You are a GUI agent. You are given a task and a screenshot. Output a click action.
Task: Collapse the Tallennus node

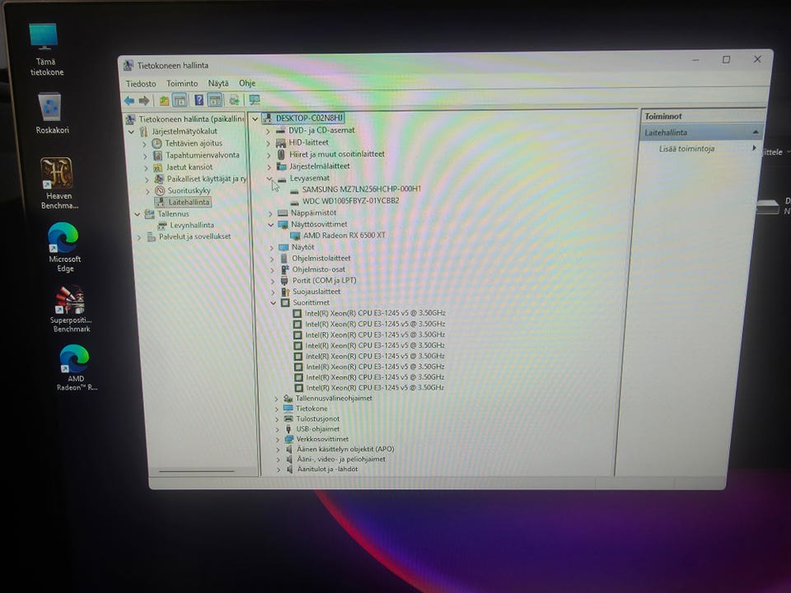(x=138, y=214)
